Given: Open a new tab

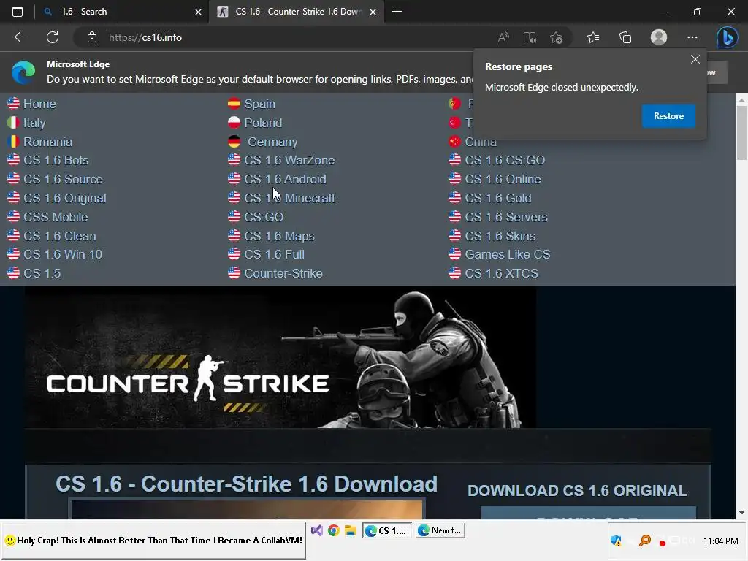Looking at the screenshot, I should coord(397,12).
